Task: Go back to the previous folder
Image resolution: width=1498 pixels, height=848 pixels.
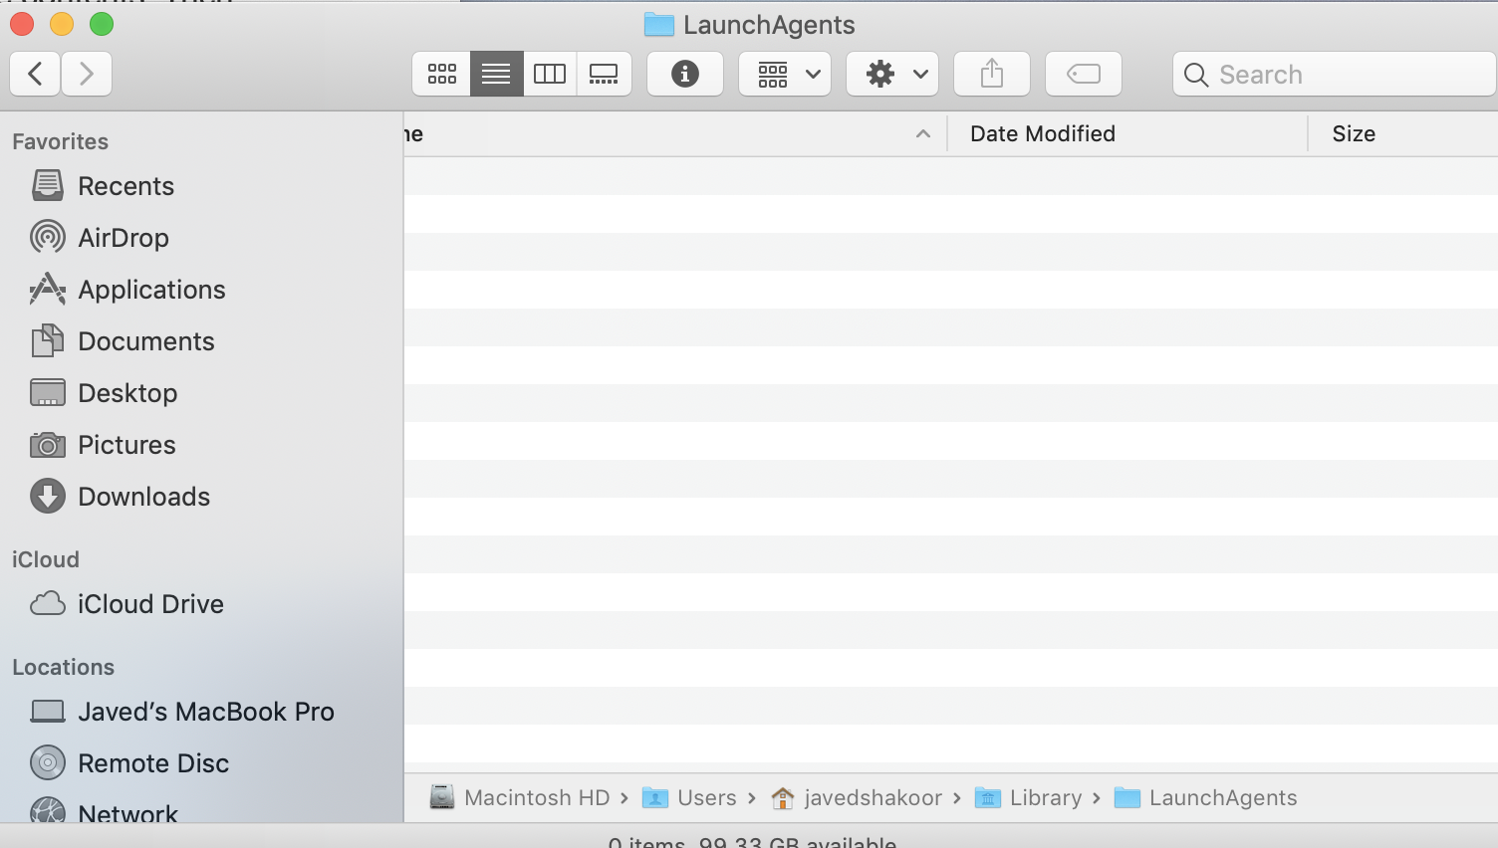Action: [x=35, y=74]
